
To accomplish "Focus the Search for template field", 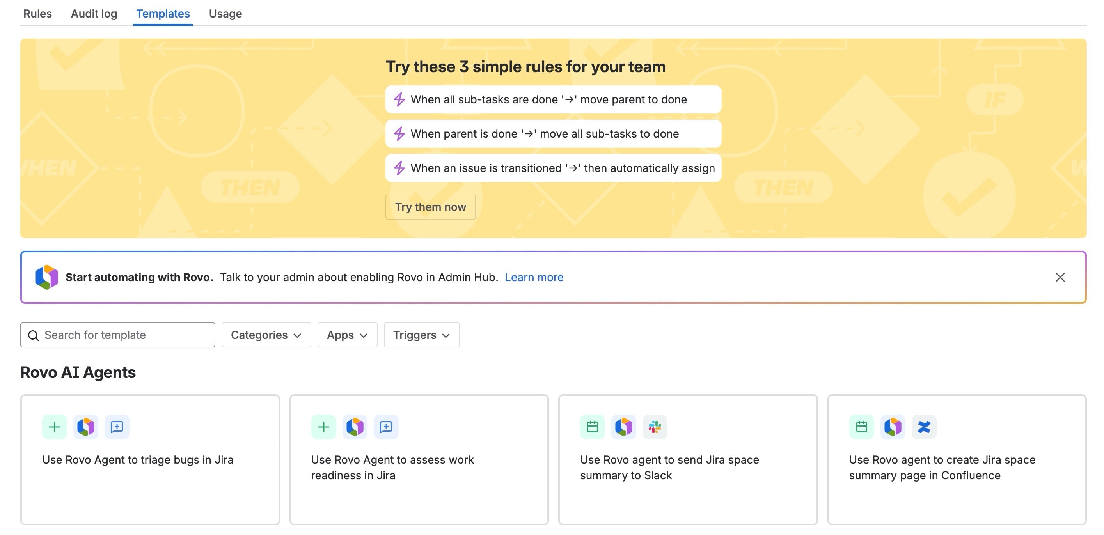I will 117,335.
